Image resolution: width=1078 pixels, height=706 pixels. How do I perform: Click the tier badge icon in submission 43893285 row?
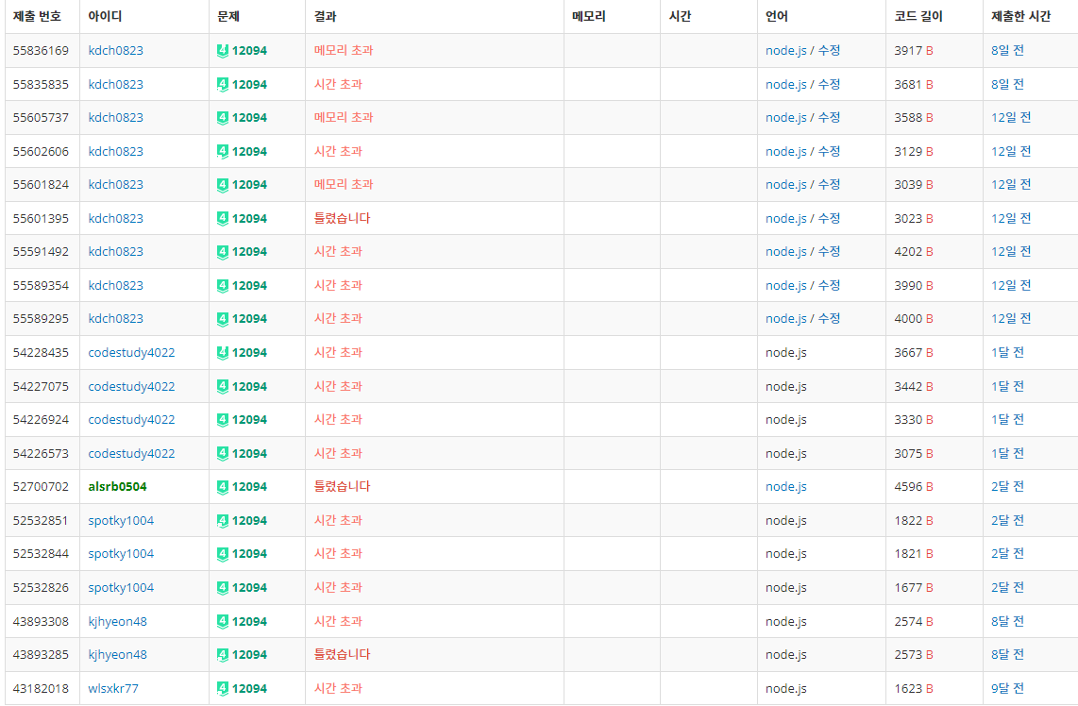pyautogui.click(x=222, y=654)
